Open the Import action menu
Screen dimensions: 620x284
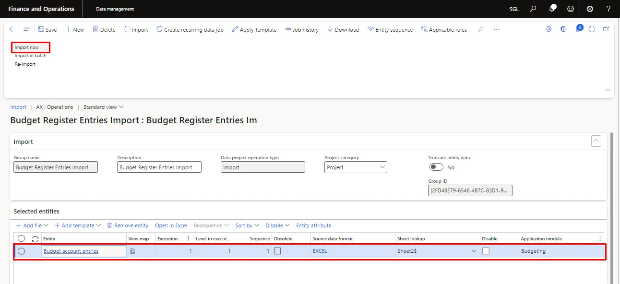tap(136, 29)
